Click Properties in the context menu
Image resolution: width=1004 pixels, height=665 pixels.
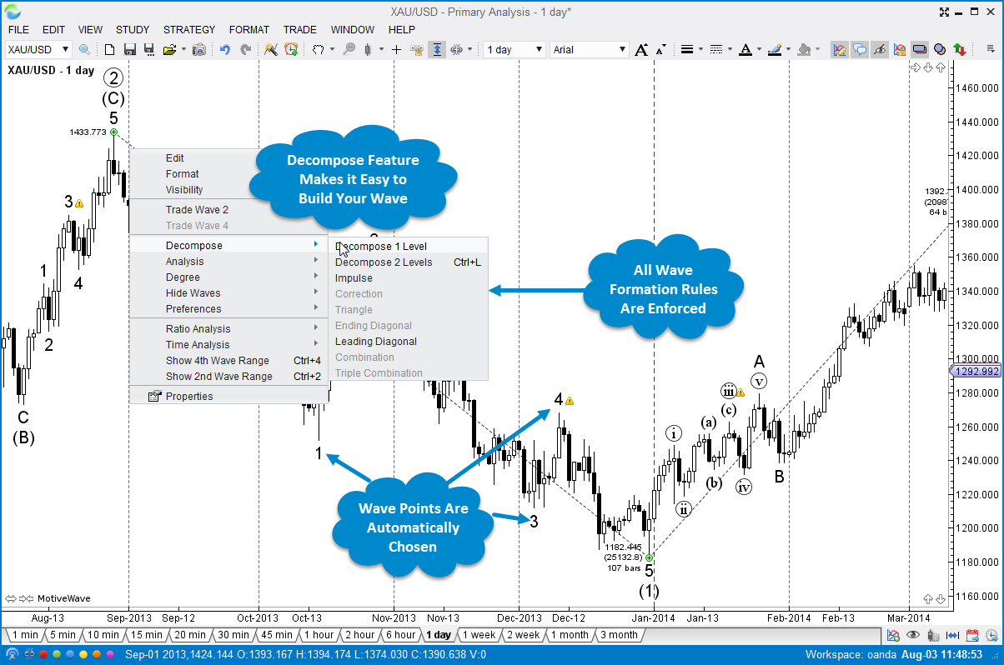pos(228,397)
